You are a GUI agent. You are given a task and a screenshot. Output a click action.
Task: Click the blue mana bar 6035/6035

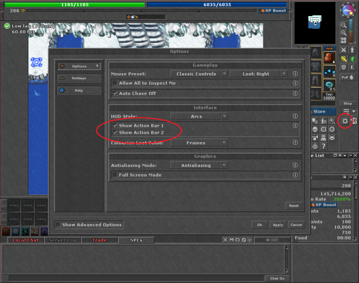coord(217,5)
